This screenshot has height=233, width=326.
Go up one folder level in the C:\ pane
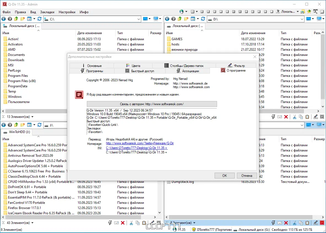click(x=16, y=19)
